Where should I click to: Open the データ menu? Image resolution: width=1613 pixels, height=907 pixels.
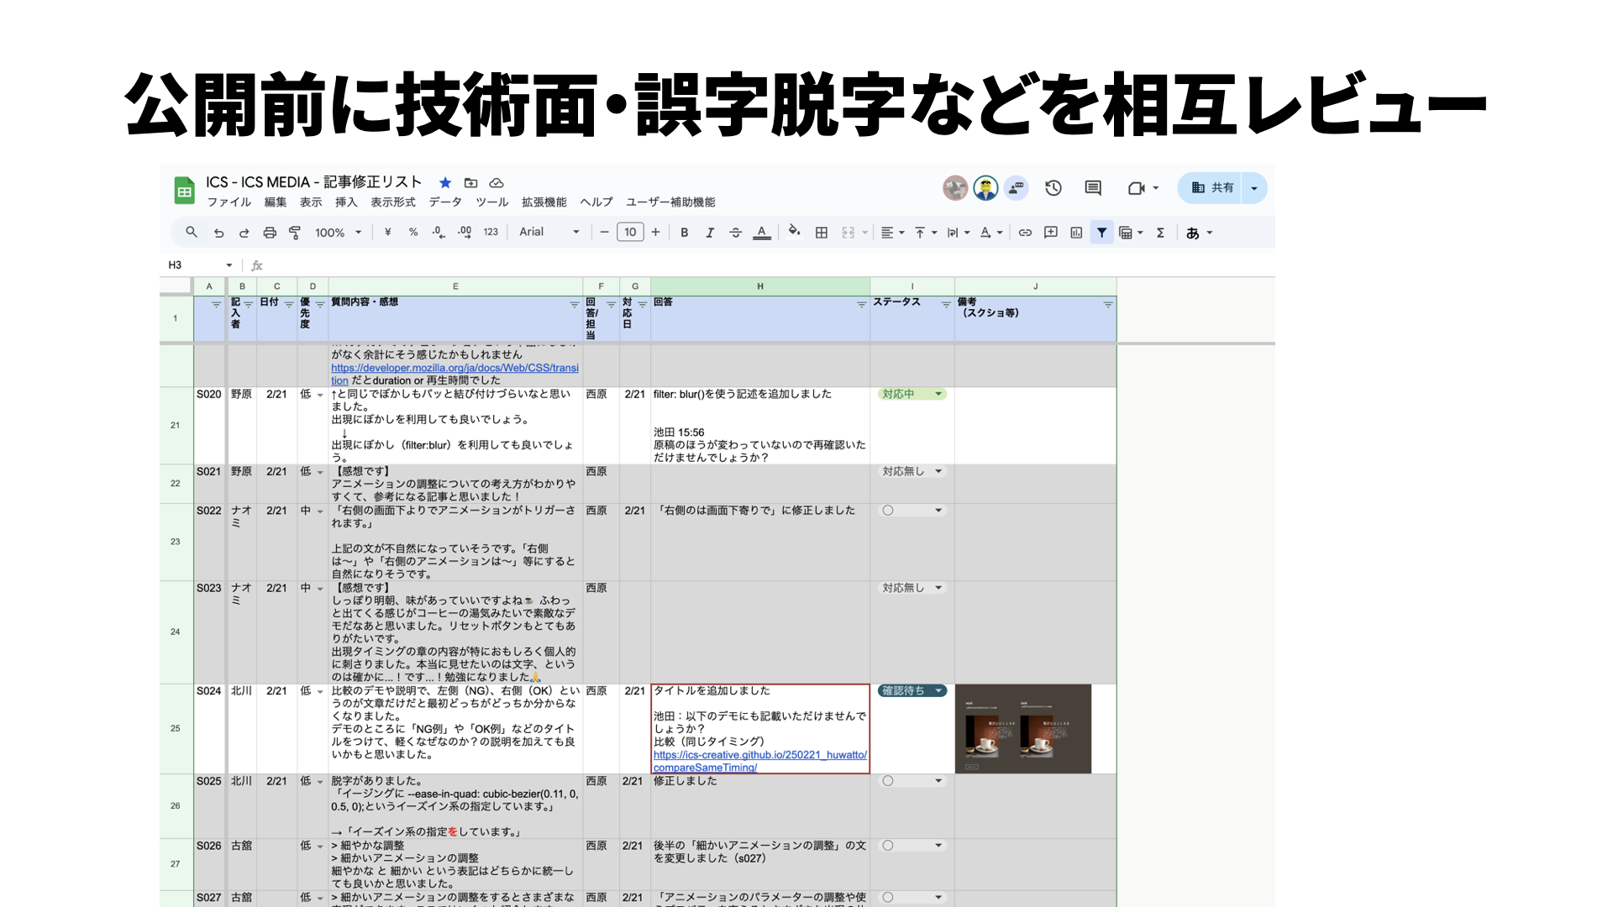pos(445,202)
